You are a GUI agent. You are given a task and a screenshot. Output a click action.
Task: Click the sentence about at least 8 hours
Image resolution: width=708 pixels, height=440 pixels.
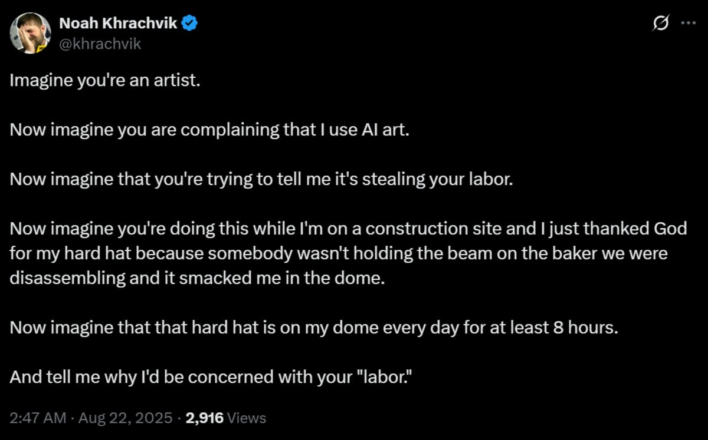[x=314, y=327]
